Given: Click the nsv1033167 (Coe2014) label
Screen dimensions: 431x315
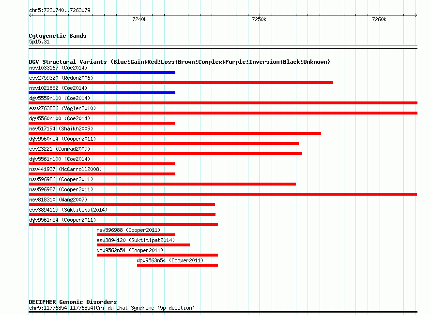Looking at the screenshot, I should coord(58,68).
